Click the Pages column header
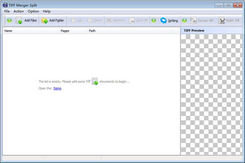Image resolution: width=245 pixels, height=163 pixels. [x=65, y=31]
